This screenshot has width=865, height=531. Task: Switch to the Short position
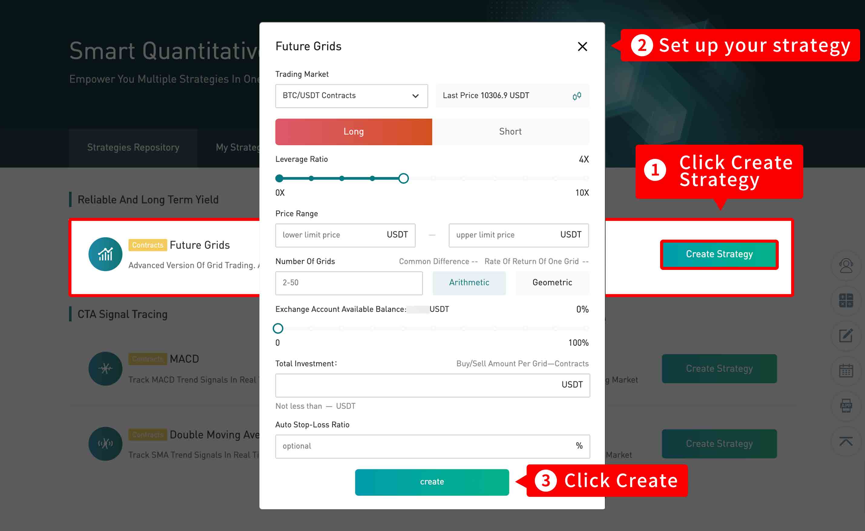click(x=511, y=132)
